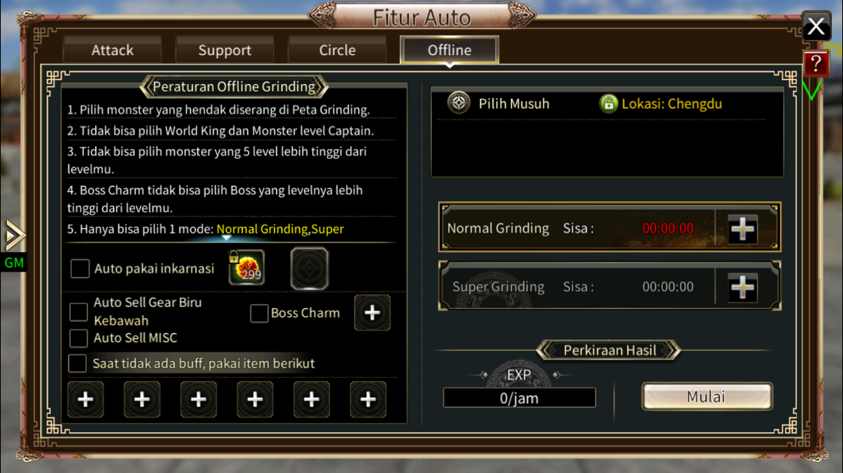Switch to the Attack tab
This screenshot has height=473, width=843.
[112, 50]
